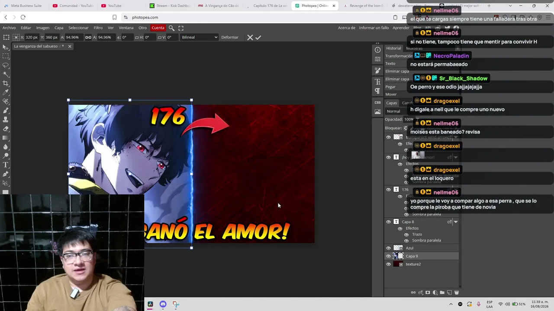Toggle Capa 8 Sombra paralela eye

tap(406, 241)
